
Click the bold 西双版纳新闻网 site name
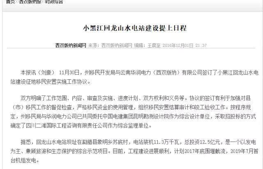pos(71,45)
